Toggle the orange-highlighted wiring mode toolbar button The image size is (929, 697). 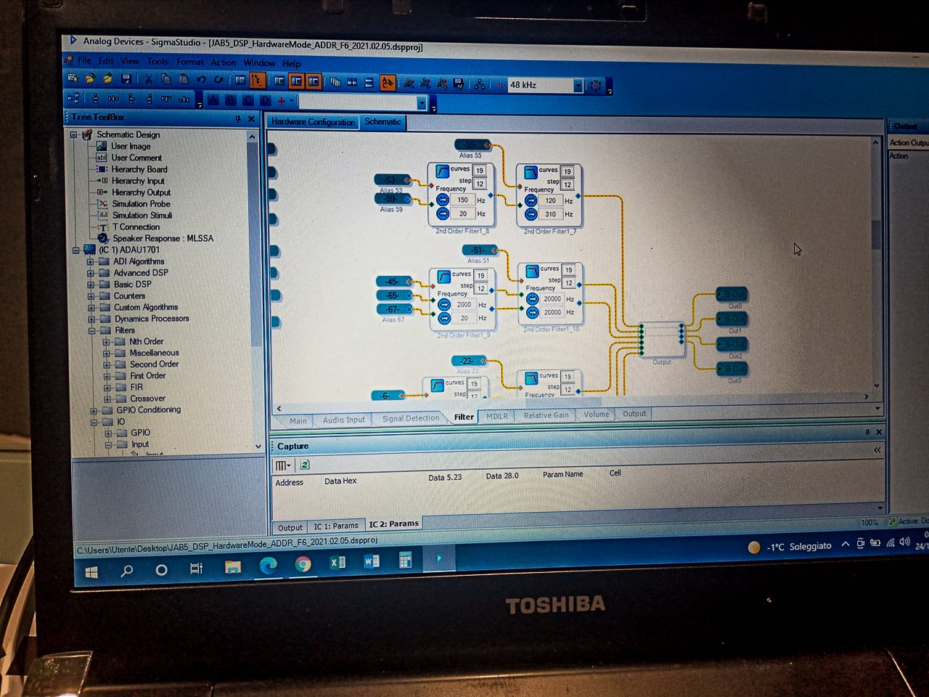click(x=256, y=81)
